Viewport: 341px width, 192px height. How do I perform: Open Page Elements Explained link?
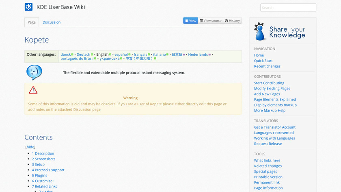click(x=275, y=99)
